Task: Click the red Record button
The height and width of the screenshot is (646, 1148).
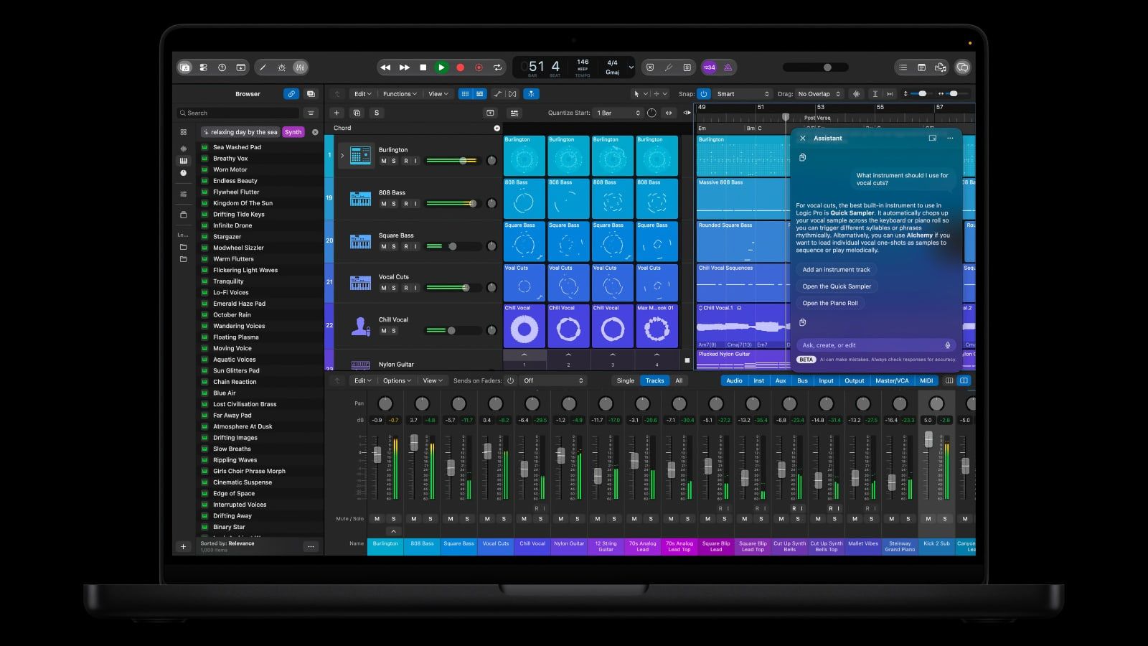Action: 461,67
